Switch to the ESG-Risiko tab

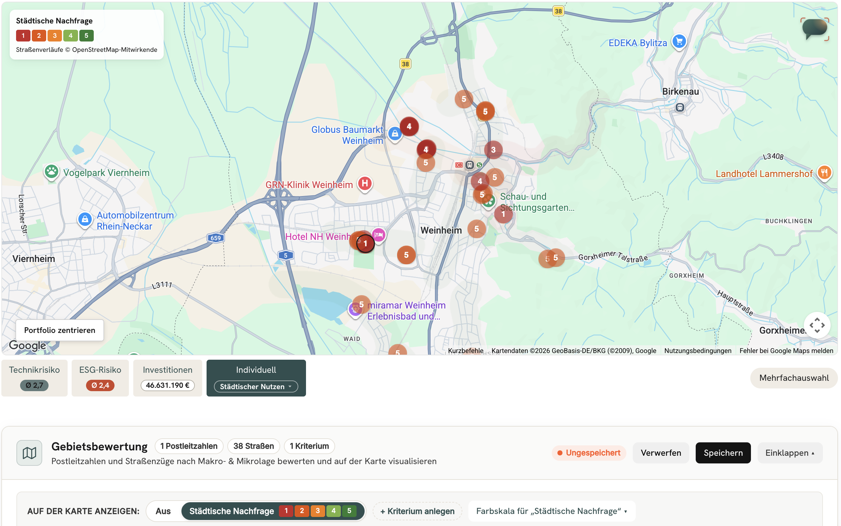click(x=100, y=378)
